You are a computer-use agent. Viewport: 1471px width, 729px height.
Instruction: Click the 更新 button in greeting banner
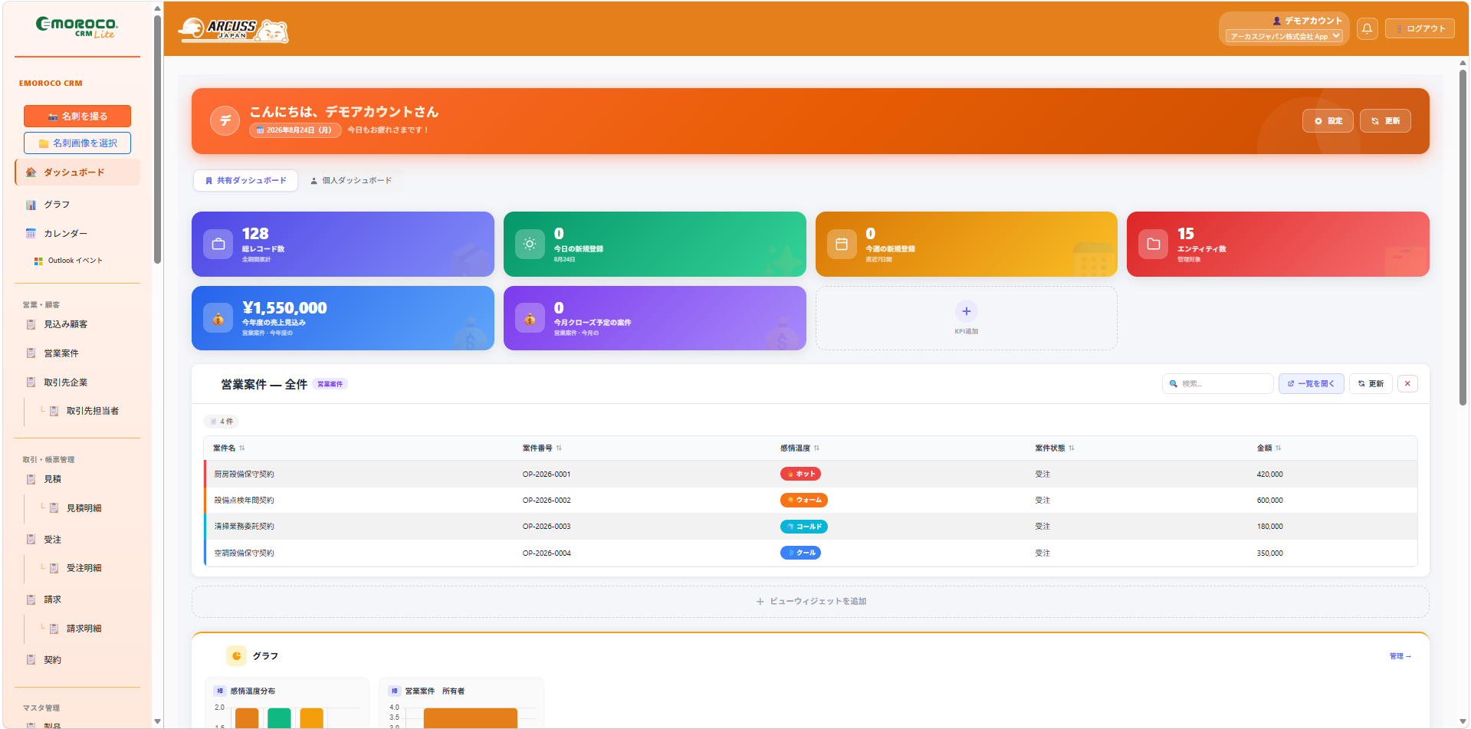point(1385,121)
